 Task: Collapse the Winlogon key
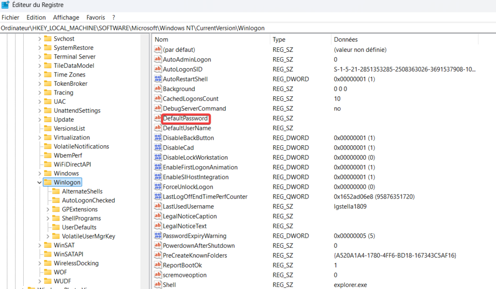pos(40,183)
